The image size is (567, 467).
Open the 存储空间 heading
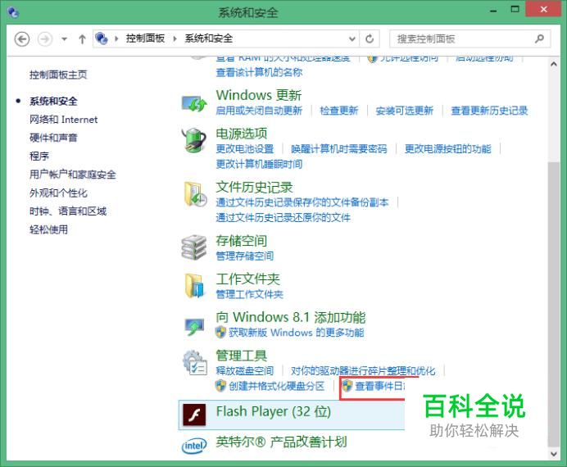(x=242, y=241)
